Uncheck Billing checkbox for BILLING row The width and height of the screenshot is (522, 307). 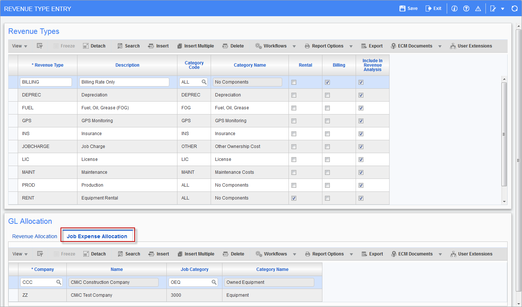coord(327,82)
